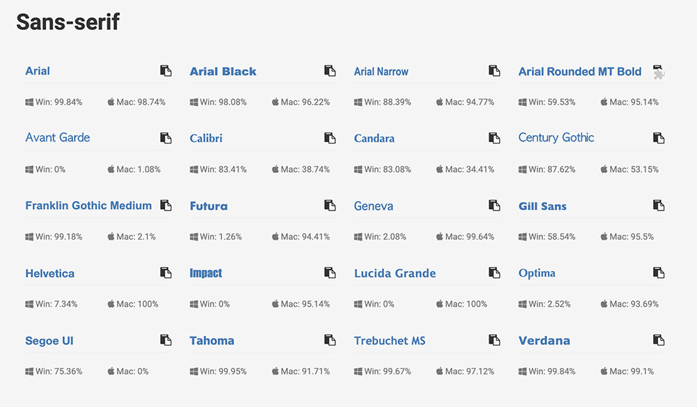Viewport: 697px width, 407px height.
Task: Click the copy icon beside Impact
Action: click(x=330, y=272)
